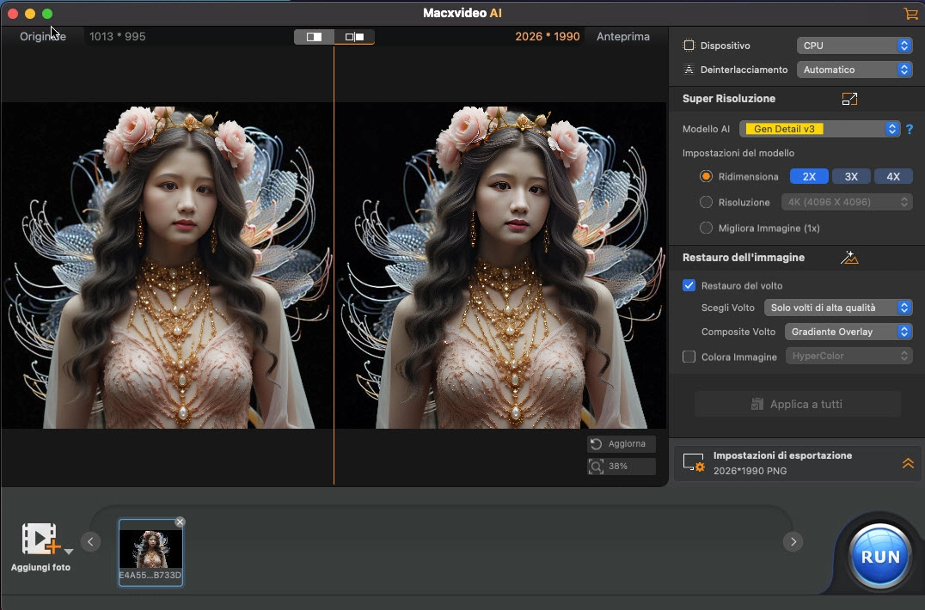
Task: Switch to split compare view mode
Action: (314, 37)
